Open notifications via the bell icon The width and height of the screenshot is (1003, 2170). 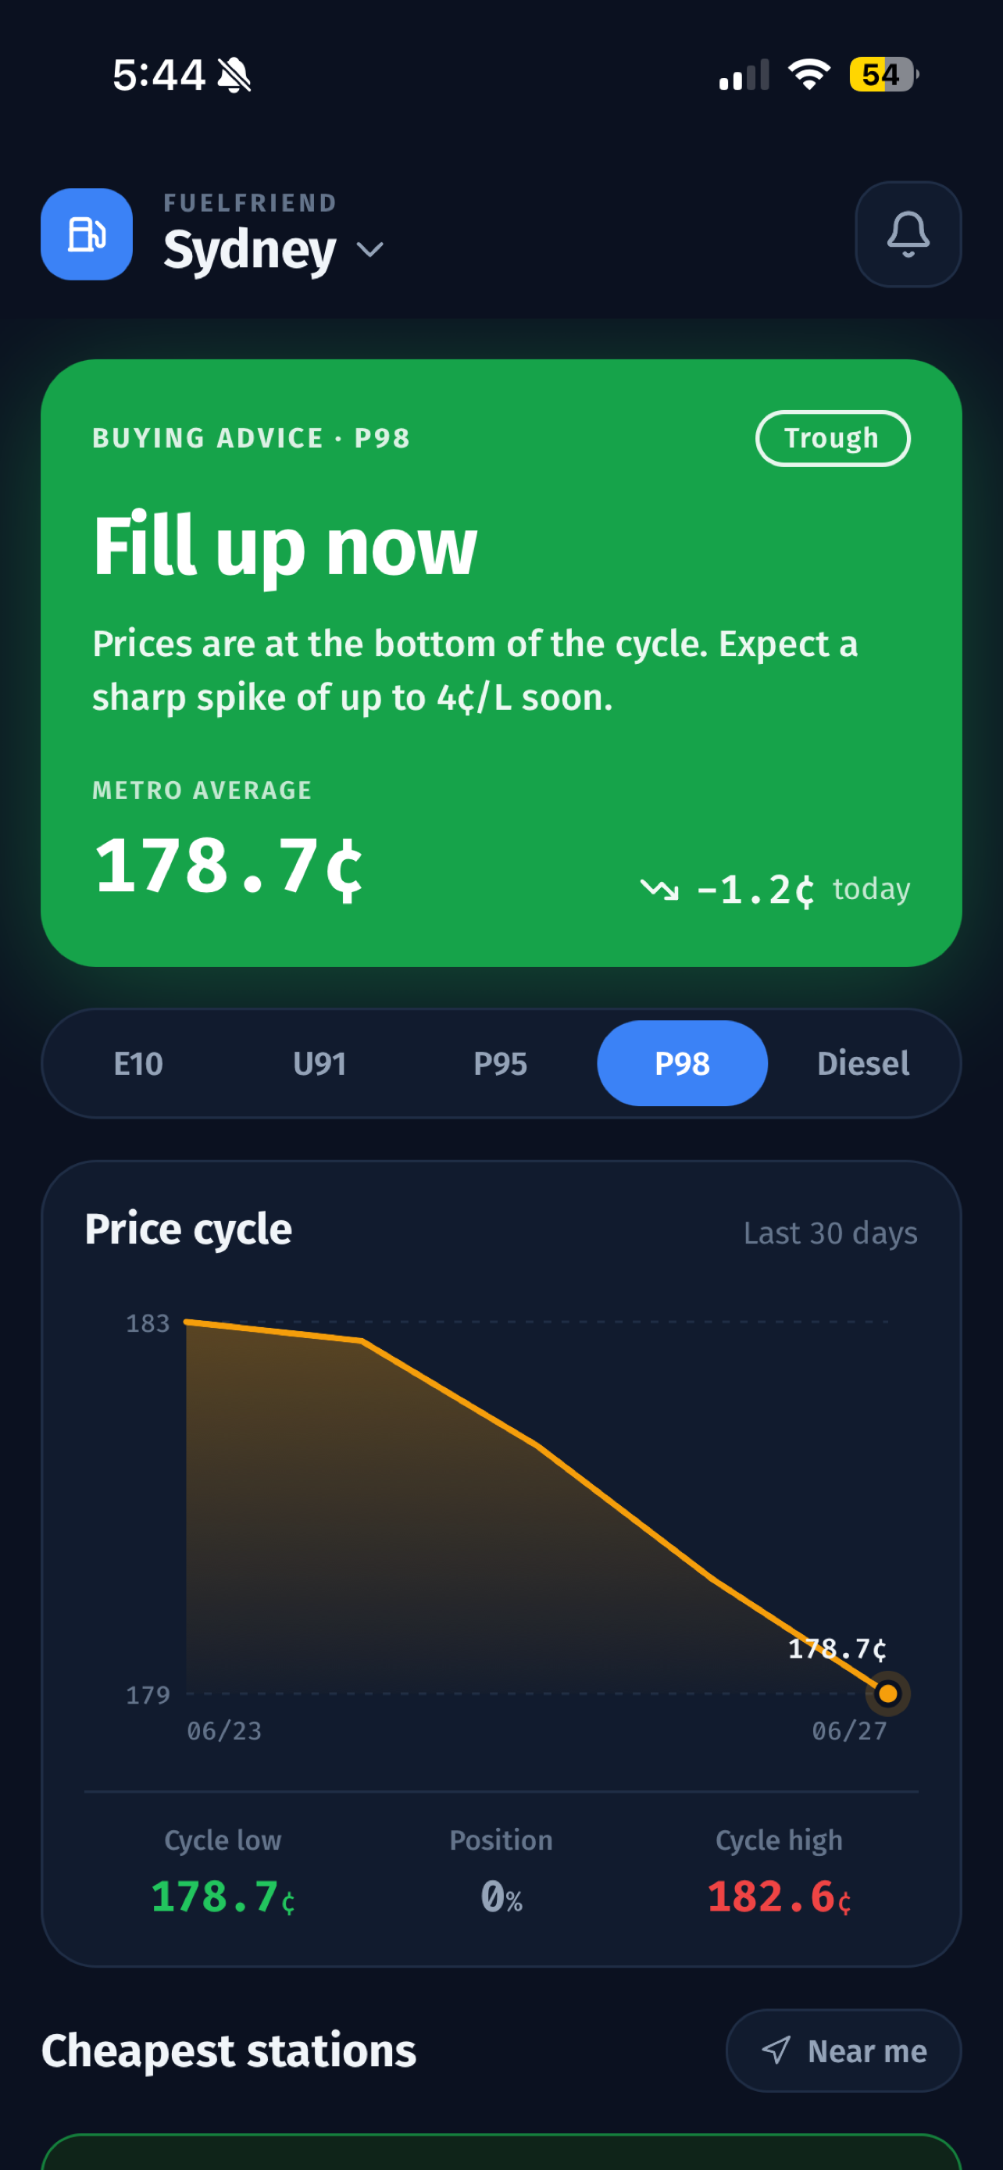pos(908,234)
